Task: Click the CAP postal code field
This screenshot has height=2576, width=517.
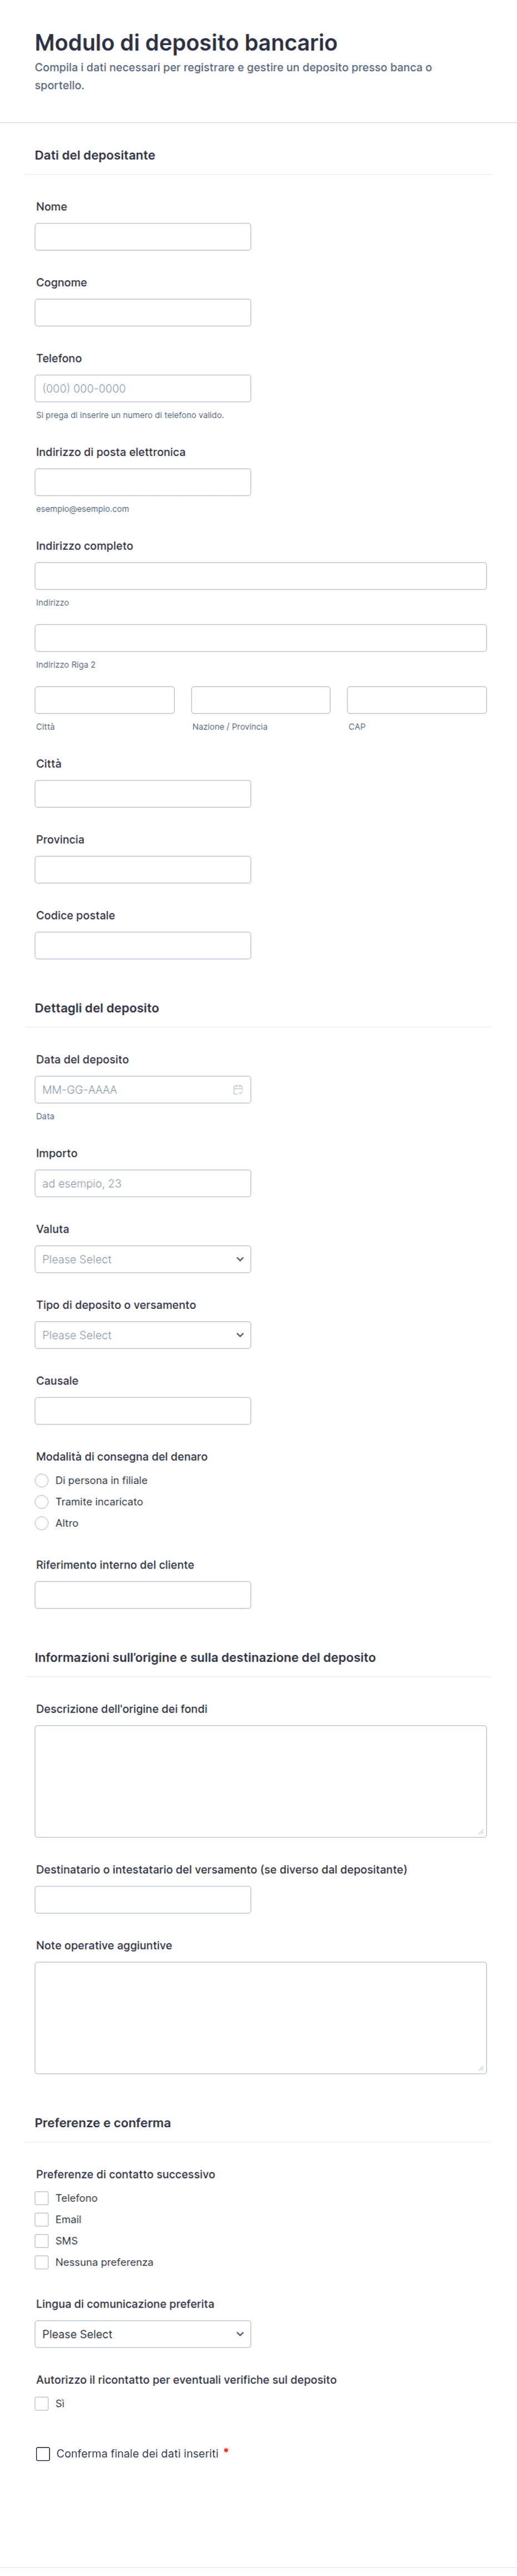Action: [417, 700]
